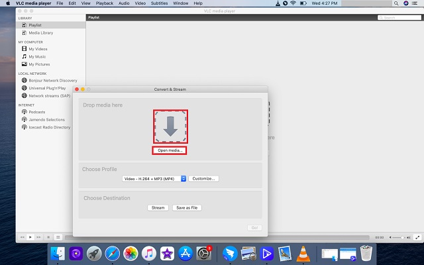Adjust the volume slider
The width and height of the screenshot is (424, 265).
[x=399, y=237]
